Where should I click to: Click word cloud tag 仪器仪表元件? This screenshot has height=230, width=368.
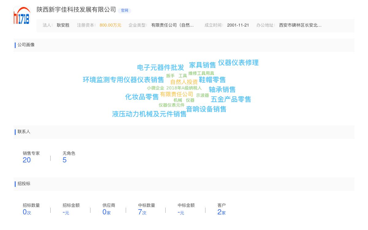coord(172,105)
